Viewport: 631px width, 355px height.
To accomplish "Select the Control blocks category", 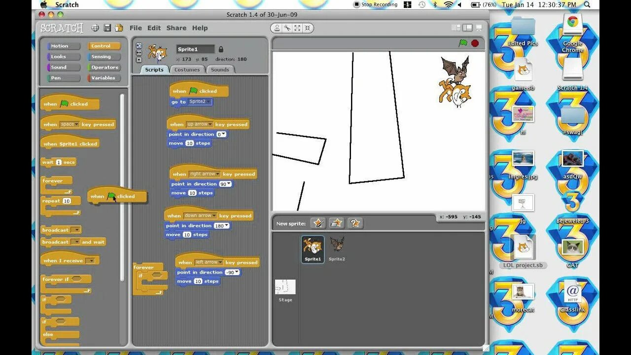I will click(105, 46).
